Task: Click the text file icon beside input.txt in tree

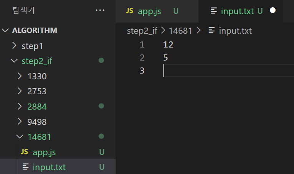Action: click(26, 167)
